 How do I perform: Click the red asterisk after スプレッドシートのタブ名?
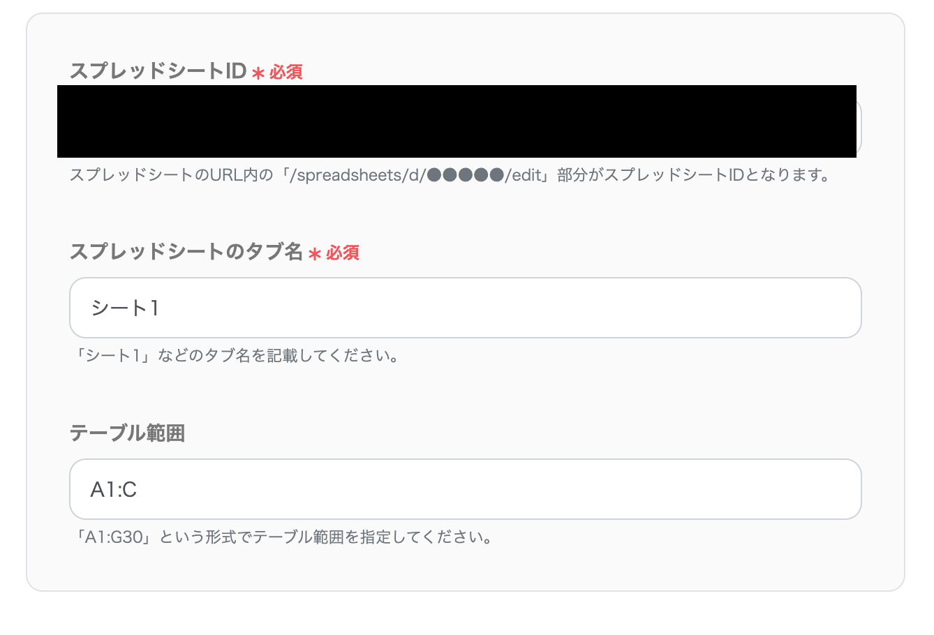316,254
